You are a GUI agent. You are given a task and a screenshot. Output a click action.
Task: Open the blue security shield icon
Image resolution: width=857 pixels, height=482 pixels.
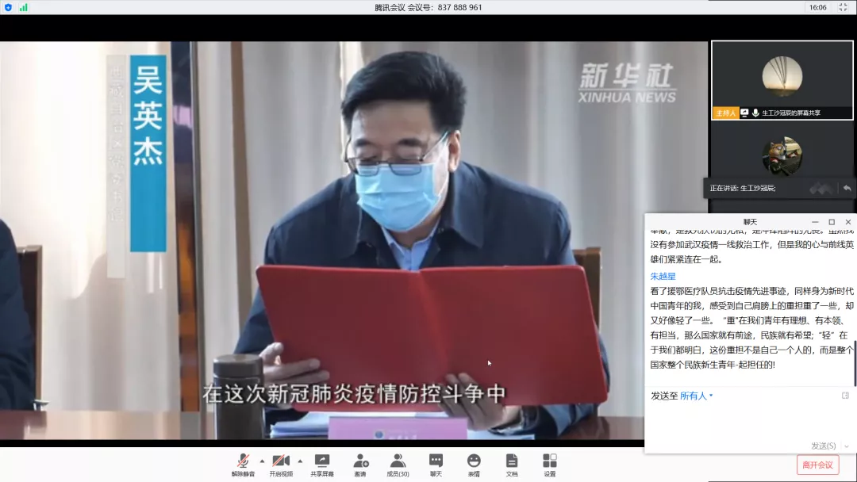point(8,7)
